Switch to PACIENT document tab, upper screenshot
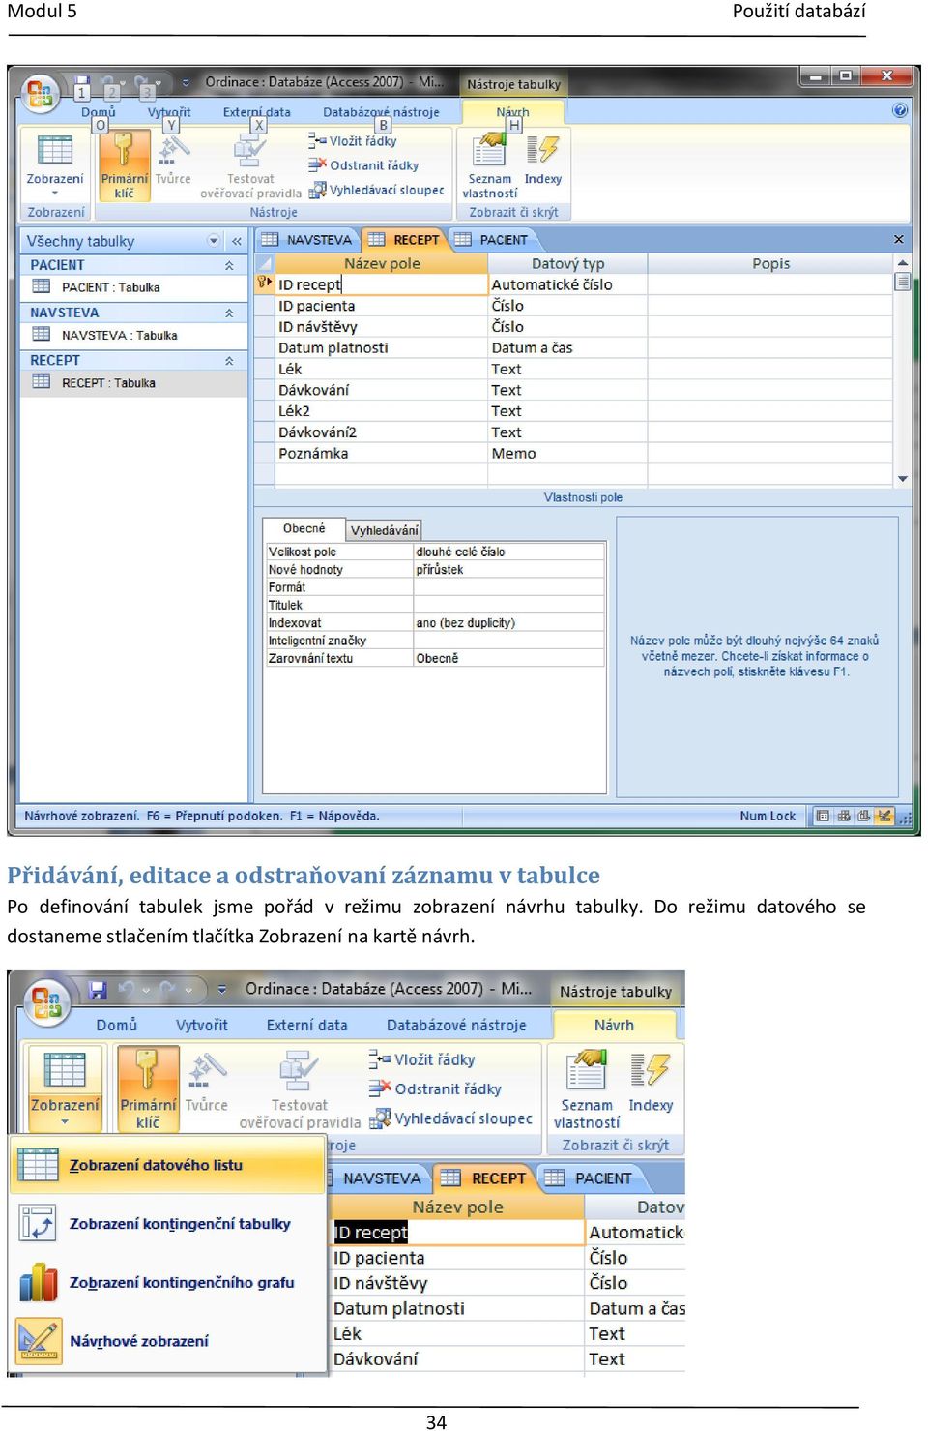Image resolution: width=928 pixels, height=1431 pixels. (x=493, y=240)
